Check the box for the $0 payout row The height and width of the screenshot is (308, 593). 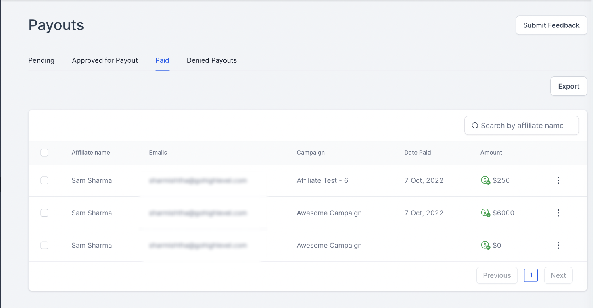point(44,245)
